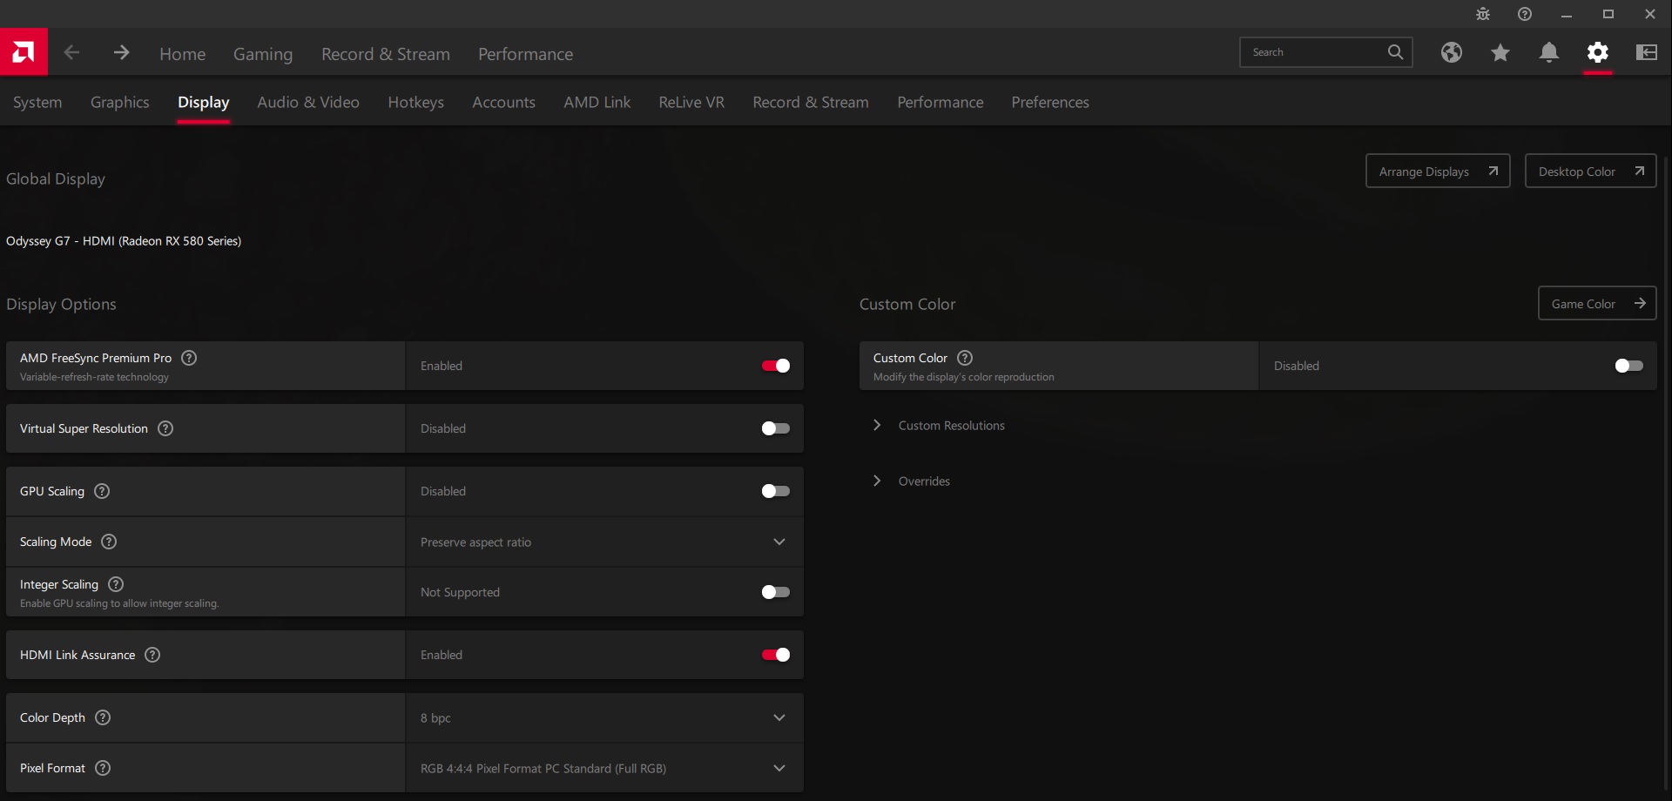Image resolution: width=1672 pixels, height=801 pixels.
Task: Switch to System tab
Action: click(x=37, y=102)
